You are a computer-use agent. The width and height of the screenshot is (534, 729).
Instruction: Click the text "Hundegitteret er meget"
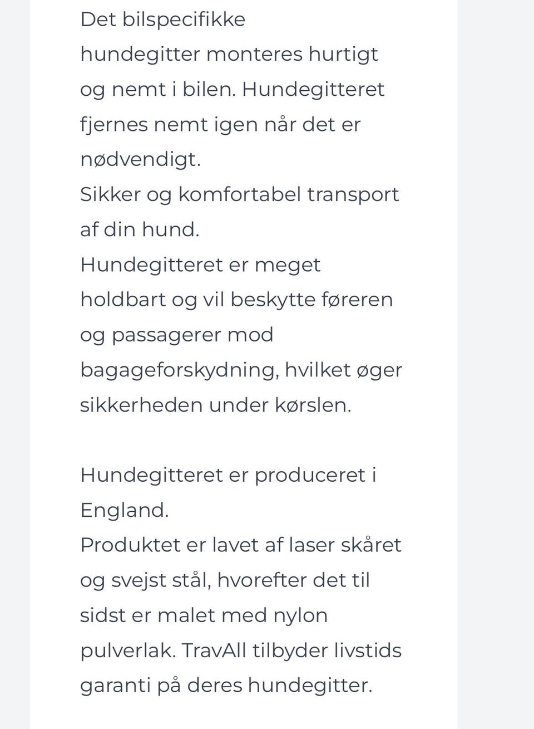tap(200, 265)
